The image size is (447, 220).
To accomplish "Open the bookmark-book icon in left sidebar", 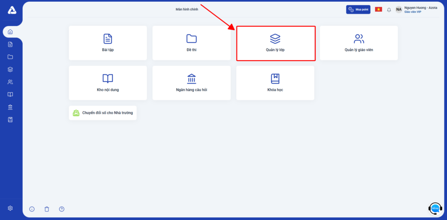I will coord(10,120).
